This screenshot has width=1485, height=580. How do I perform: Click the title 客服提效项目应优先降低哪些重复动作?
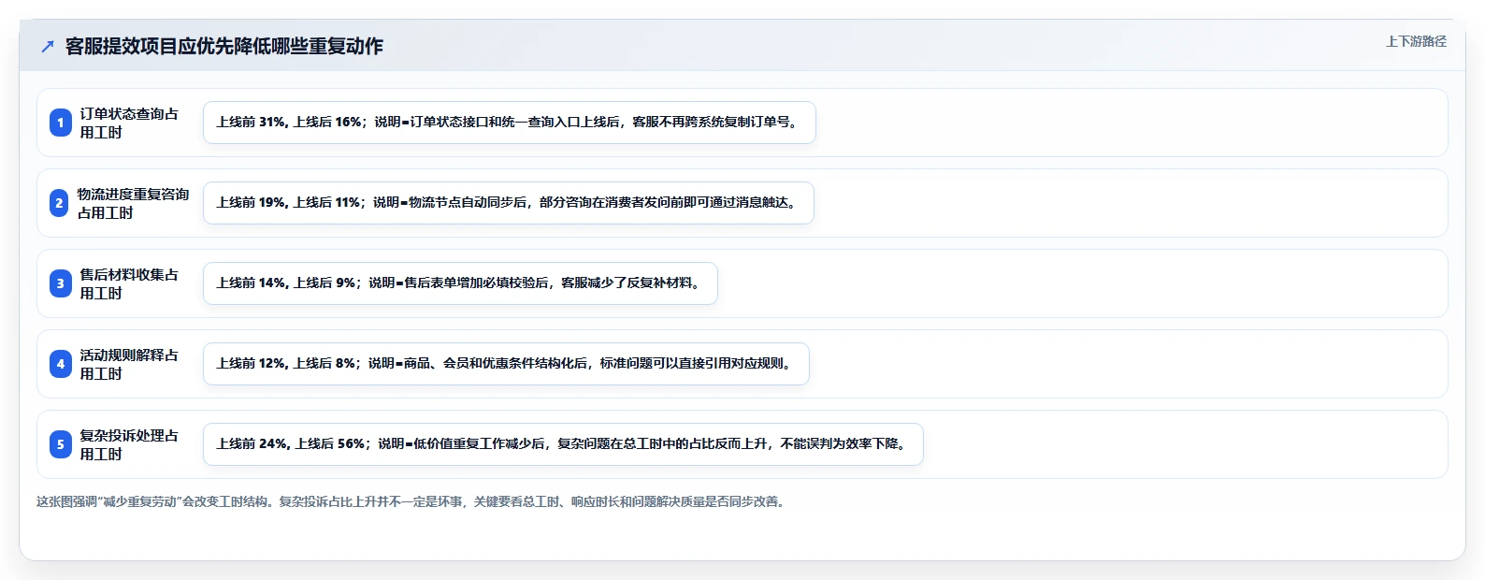coord(224,46)
